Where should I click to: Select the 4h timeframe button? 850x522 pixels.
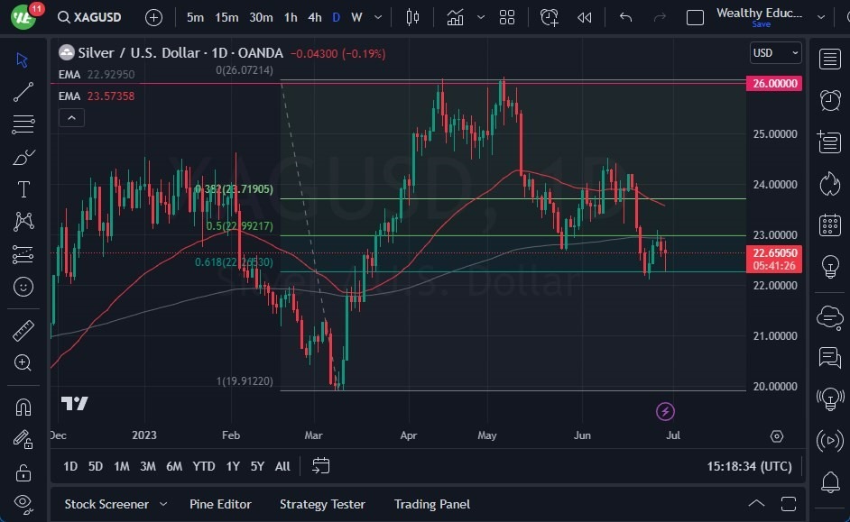click(x=314, y=17)
